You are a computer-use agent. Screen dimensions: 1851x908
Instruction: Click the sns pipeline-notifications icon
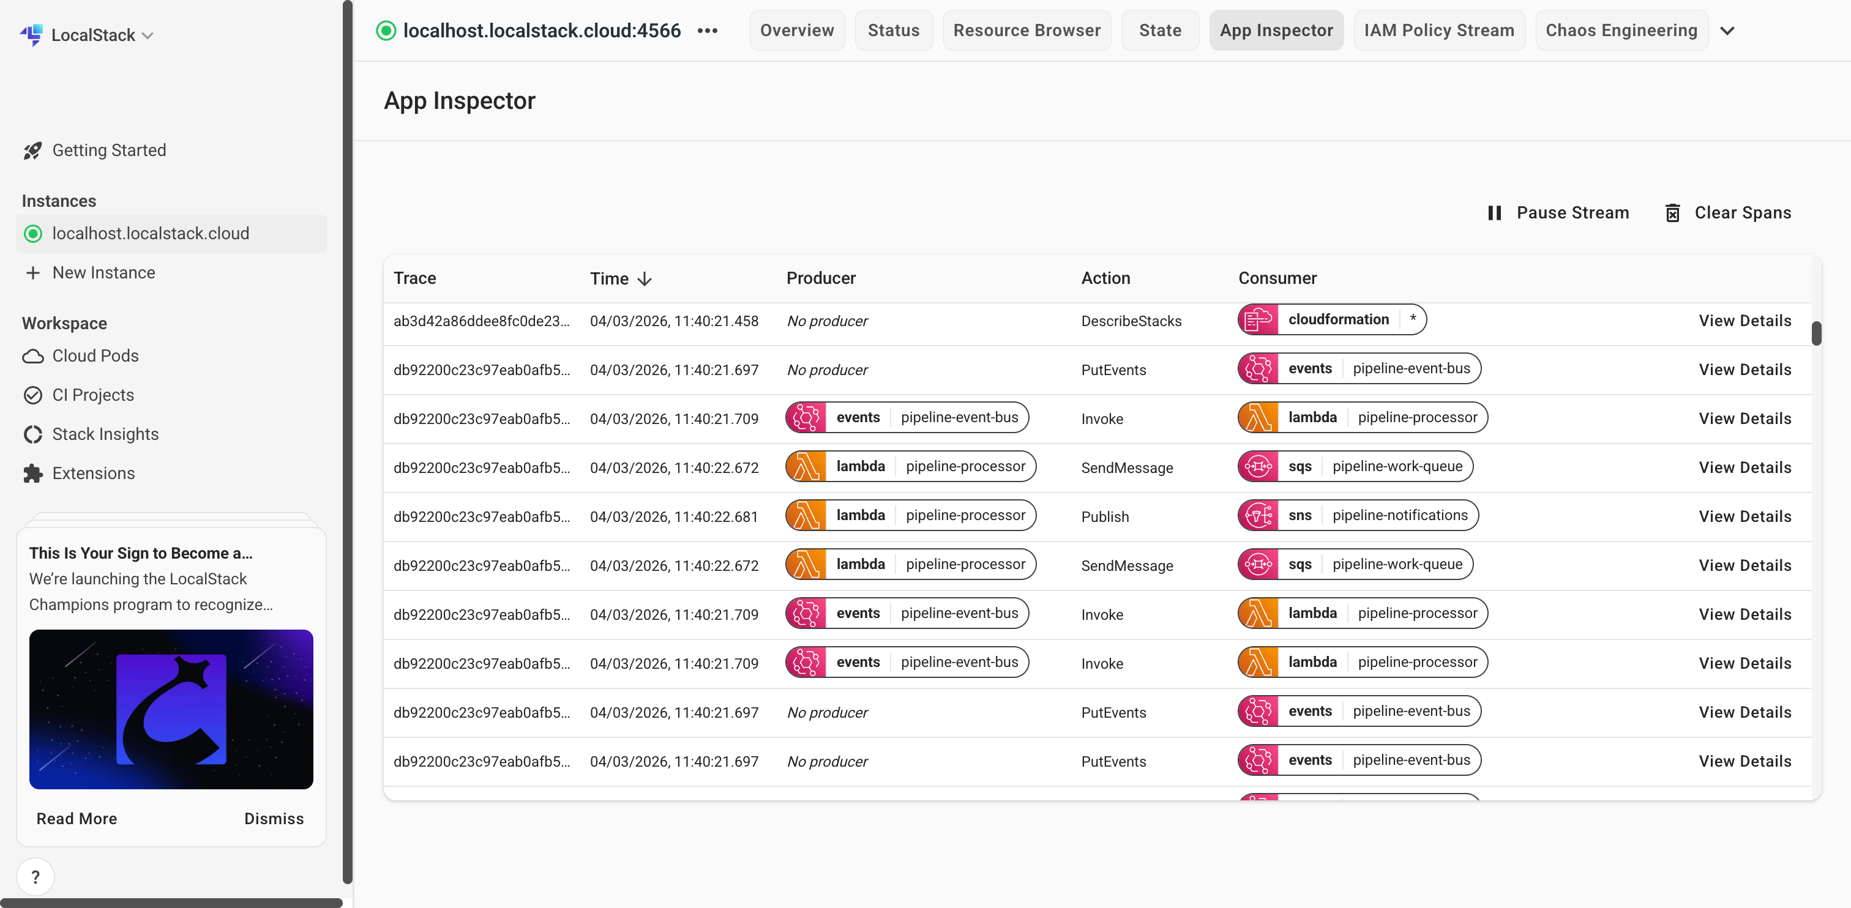tap(1258, 515)
